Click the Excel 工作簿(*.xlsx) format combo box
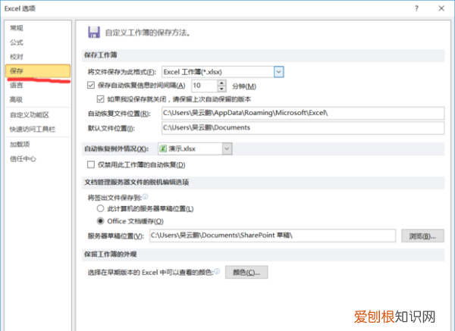Screen dimensions: 455x331 click(x=222, y=72)
